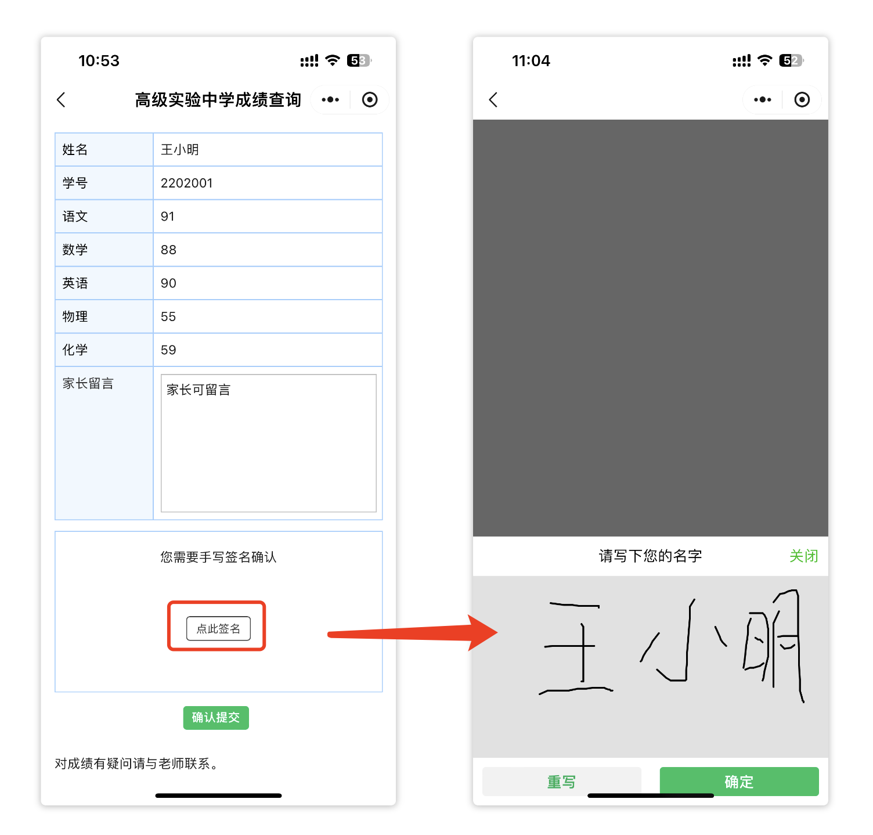Tap circle target icon on the signature screen

pyautogui.click(x=802, y=100)
